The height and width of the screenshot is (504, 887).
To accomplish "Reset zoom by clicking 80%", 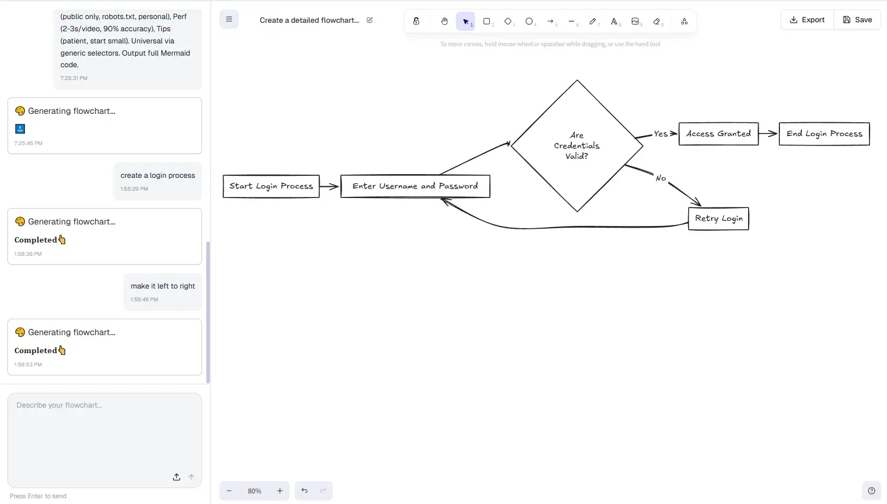I will coord(254,491).
